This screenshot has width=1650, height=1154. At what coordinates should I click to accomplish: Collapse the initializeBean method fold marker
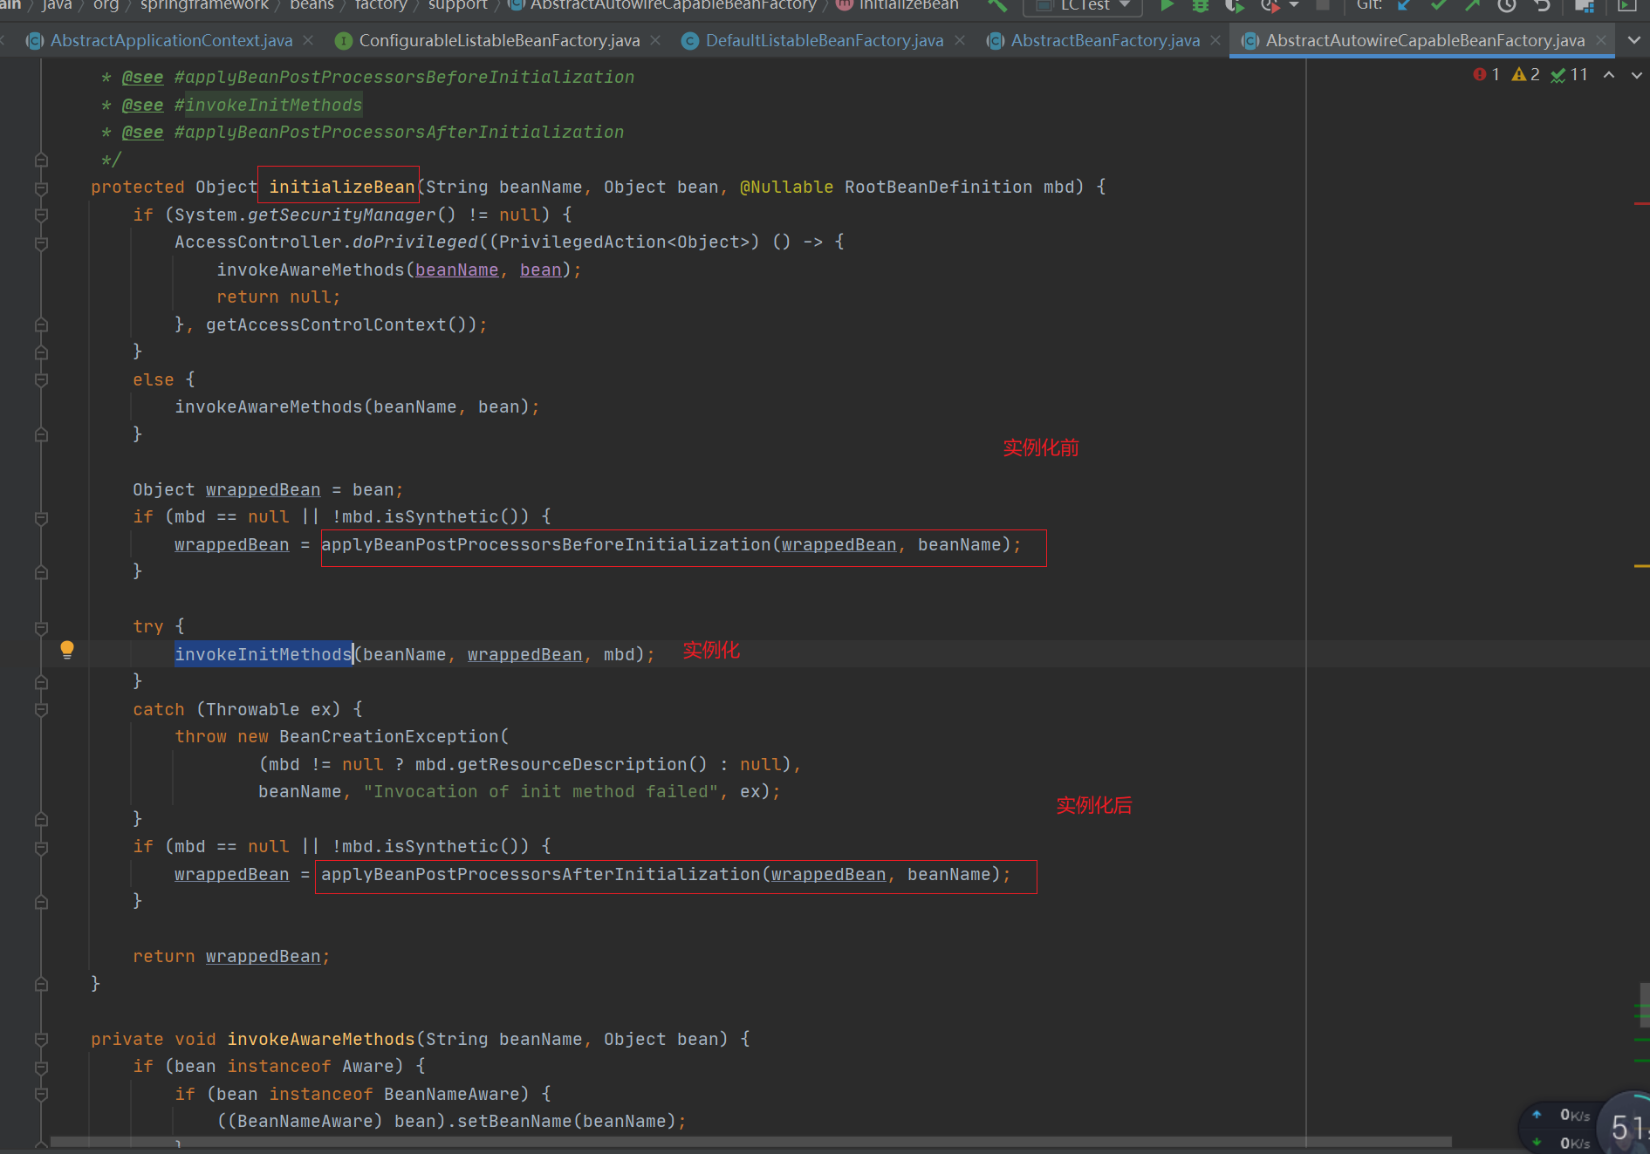coord(41,188)
